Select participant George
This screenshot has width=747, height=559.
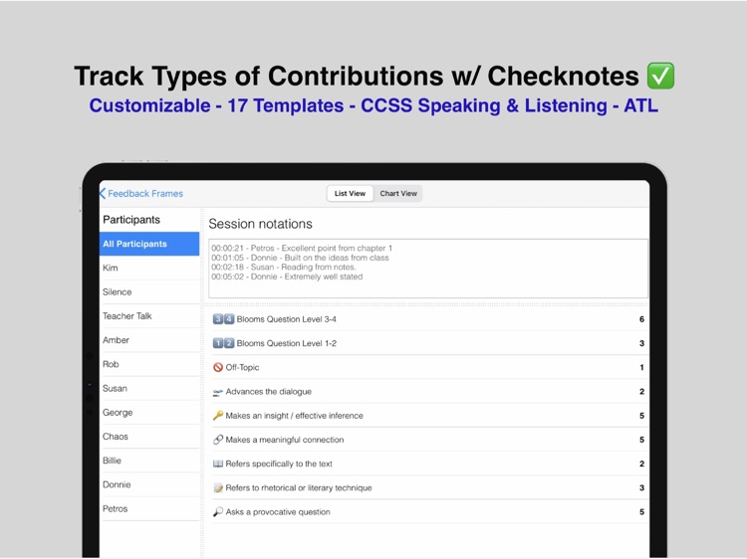coord(149,413)
